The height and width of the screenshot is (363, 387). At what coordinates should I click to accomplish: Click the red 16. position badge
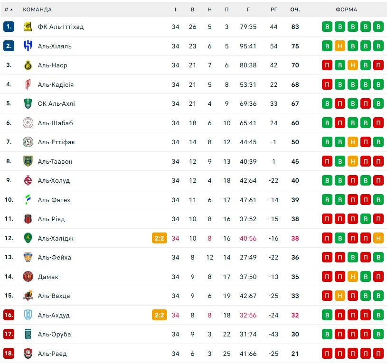coord(9,315)
